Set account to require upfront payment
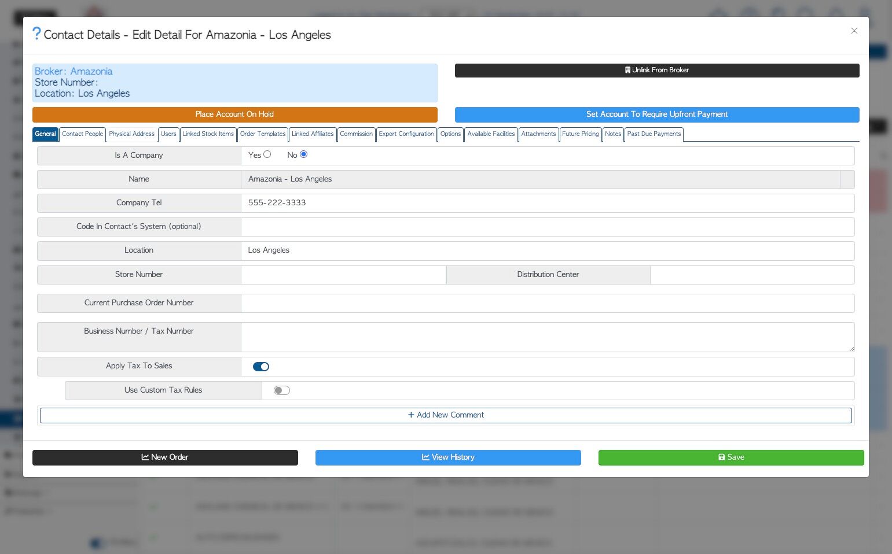892x554 pixels. [x=657, y=115]
